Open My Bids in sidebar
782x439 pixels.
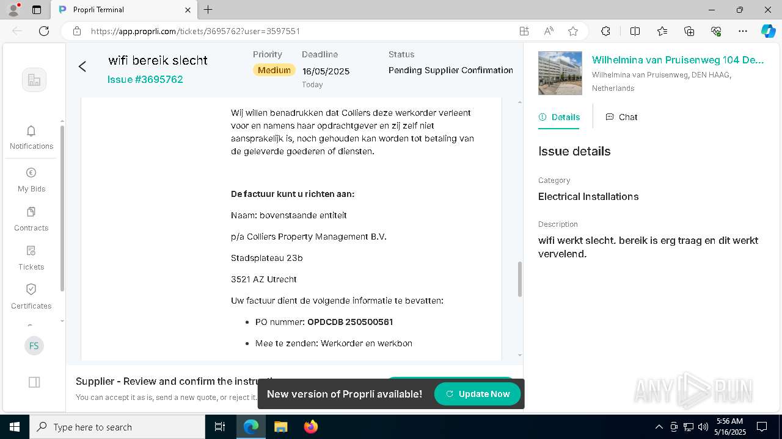click(31, 180)
